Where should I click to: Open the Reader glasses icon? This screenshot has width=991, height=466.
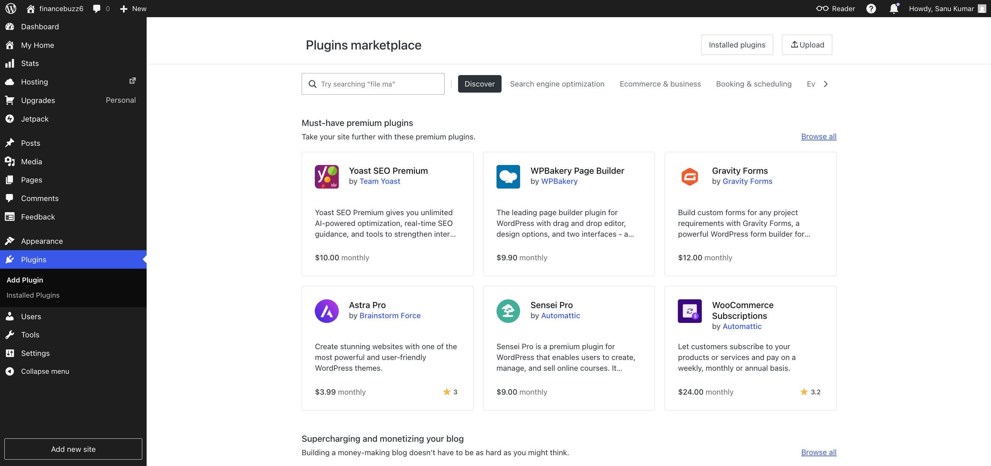coord(822,8)
